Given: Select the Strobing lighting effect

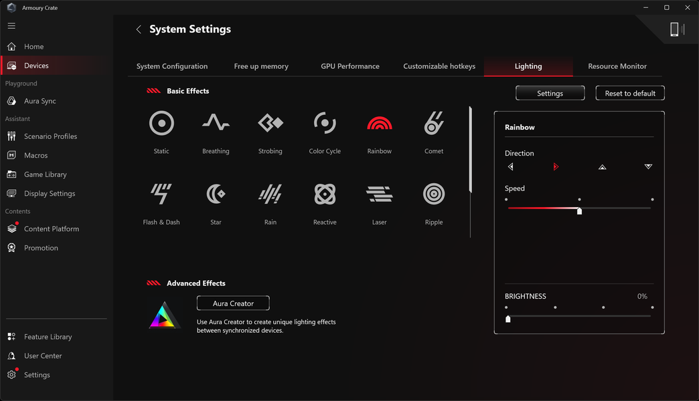Looking at the screenshot, I should point(270,132).
